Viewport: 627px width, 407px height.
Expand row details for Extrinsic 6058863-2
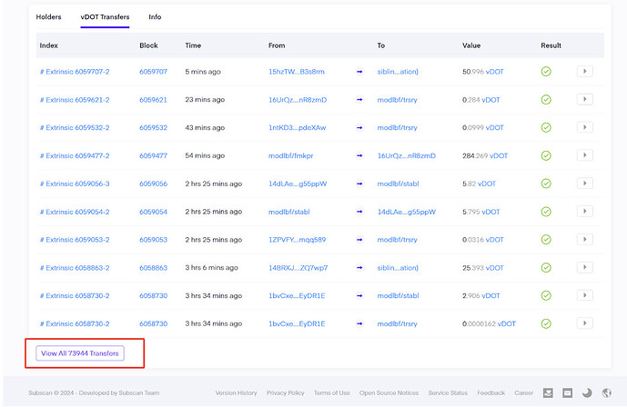pyautogui.click(x=584, y=267)
